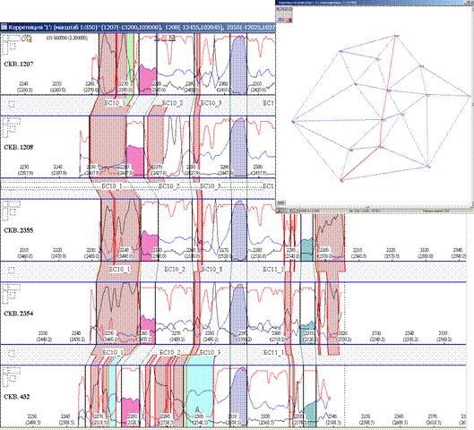Click БС11_1 label between wells 2354 and 432
Screen dimensions: 474x430
pos(273,352)
